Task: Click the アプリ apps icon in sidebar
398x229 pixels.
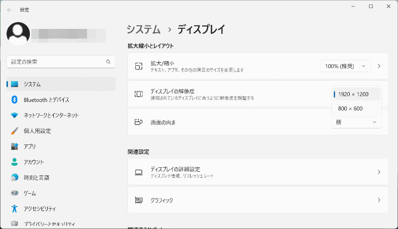Action: pos(14,146)
